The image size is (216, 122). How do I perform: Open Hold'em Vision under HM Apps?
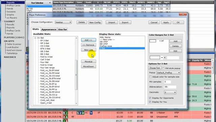(14, 50)
